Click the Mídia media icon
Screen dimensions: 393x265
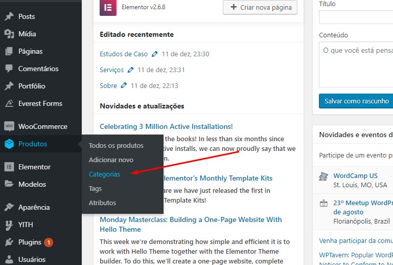pyautogui.click(x=9, y=34)
